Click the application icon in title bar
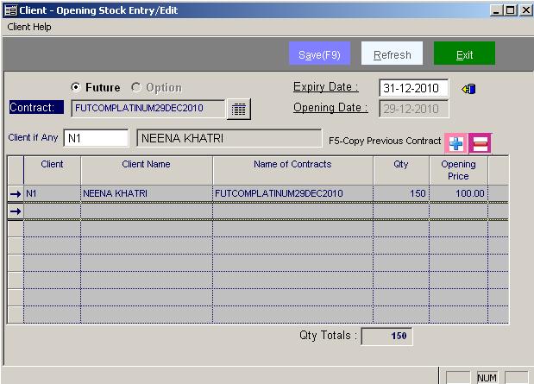The image size is (534, 384). (x=9, y=9)
